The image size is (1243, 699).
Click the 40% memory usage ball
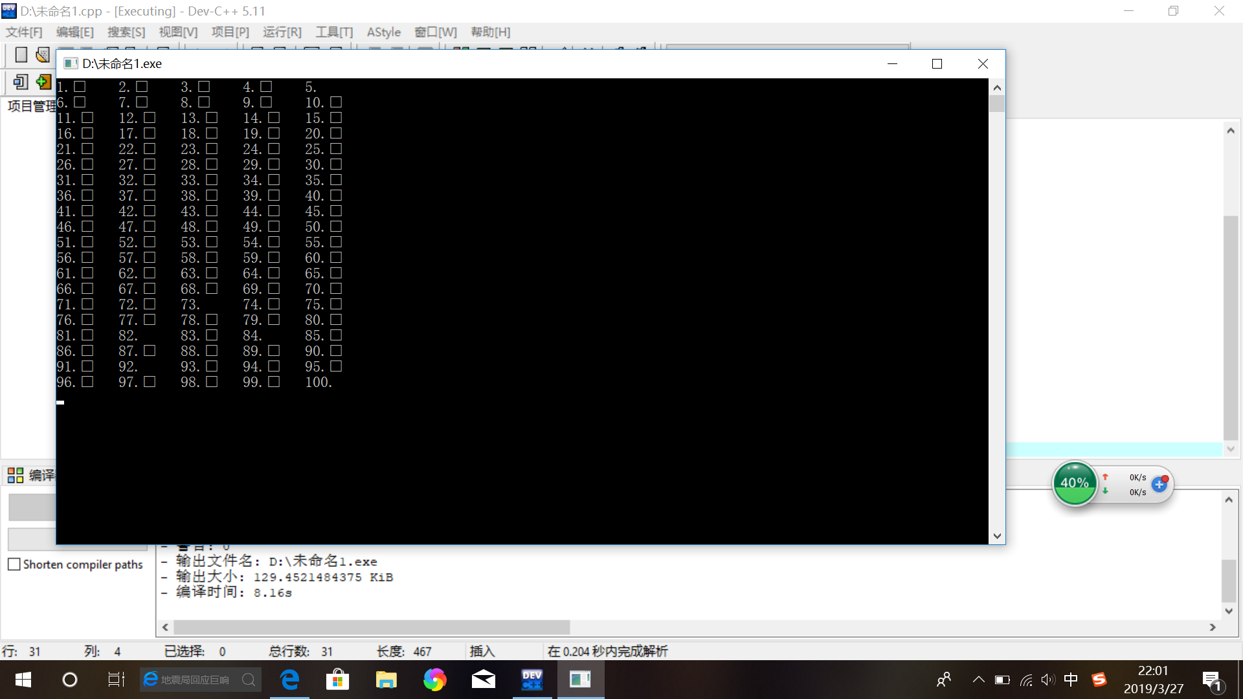click(1075, 483)
